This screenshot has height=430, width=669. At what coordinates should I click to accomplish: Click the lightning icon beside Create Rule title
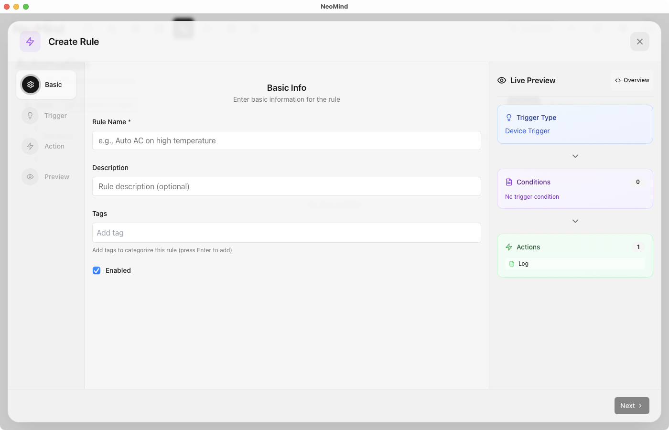pyautogui.click(x=30, y=42)
